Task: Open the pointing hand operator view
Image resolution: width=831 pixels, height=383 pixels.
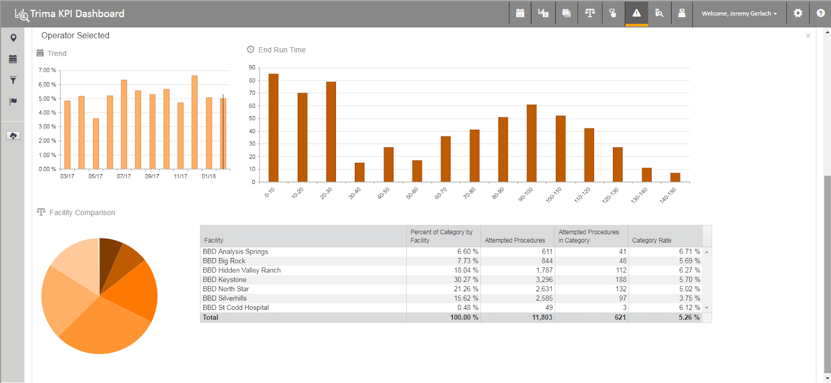Action: [x=612, y=14]
